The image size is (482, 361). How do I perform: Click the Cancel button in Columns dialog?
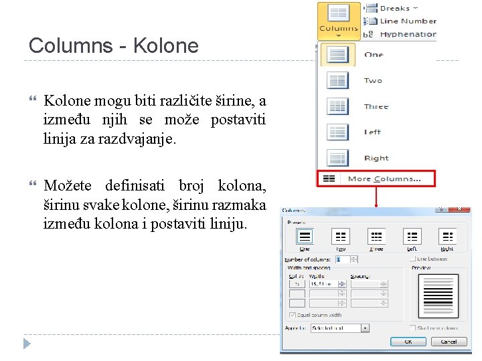tap(449, 342)
